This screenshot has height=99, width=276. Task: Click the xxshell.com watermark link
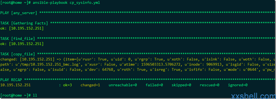point(253,96)
